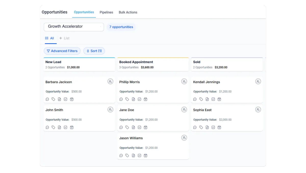Click the tag icon on Barbara Jackson card
This screenshot has height=173, width=306.
(53, 99)
